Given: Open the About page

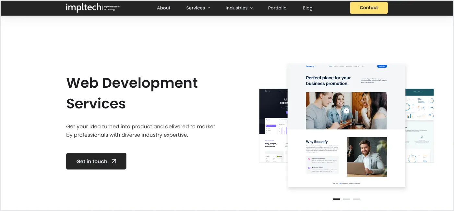Looking at the screenshot, I should pyautogui.click(x=163, y=8).
